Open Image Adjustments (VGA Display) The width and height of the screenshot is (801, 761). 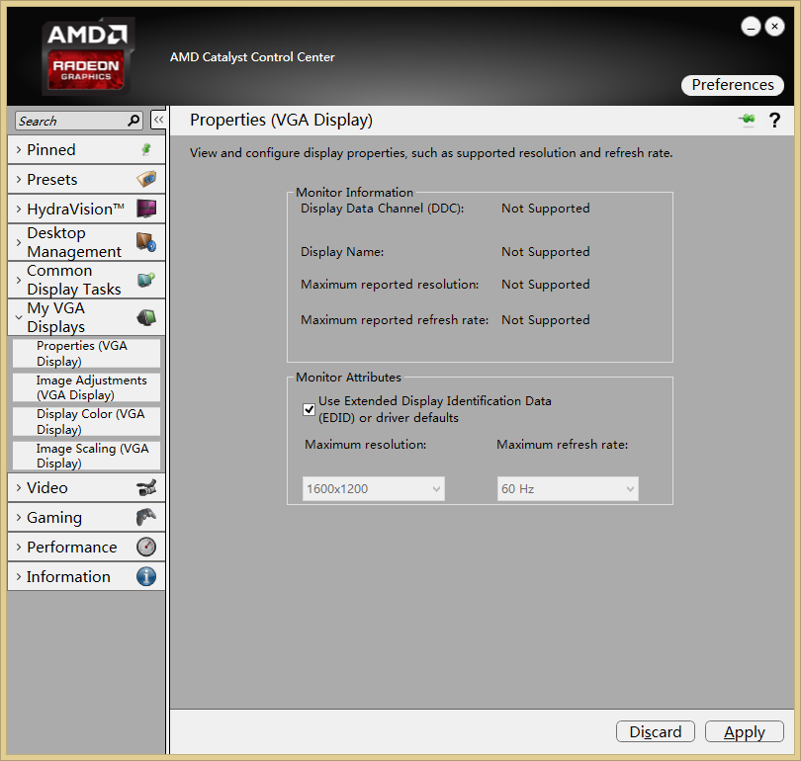[x=86, y=387]
